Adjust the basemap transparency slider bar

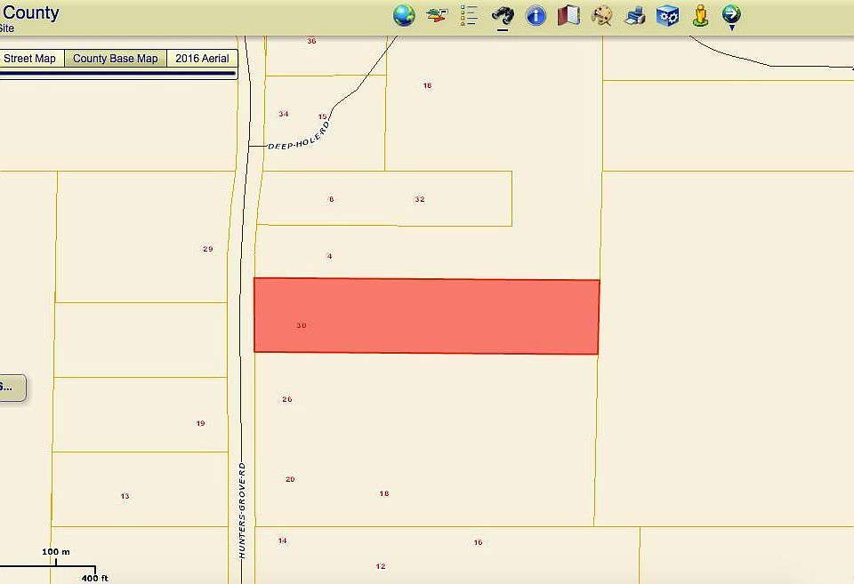(117, 74)
